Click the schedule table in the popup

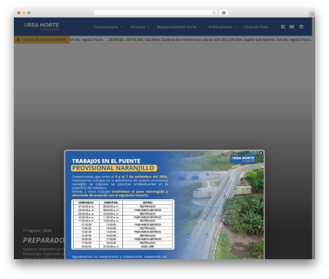[x=122, y=224]
